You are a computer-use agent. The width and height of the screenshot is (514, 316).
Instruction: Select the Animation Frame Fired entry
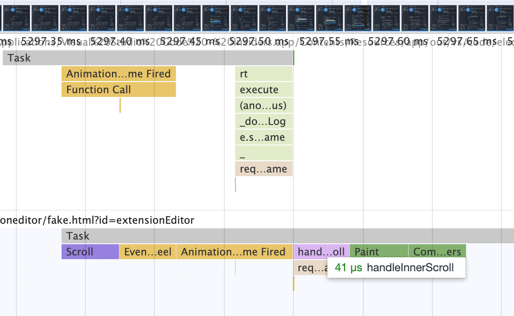coord(118,74)
